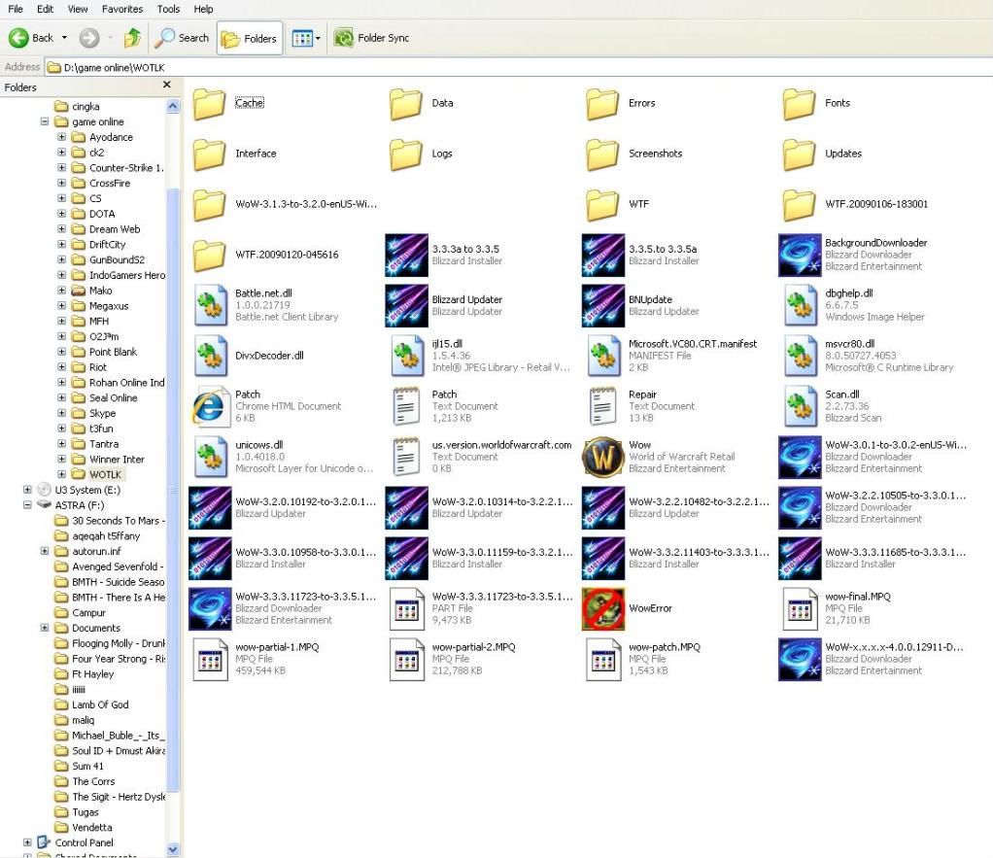This screenshot has width=993, height=858.
Task: Collapse the ASTRA (F:) drive node
Action: (x=27, y=504)
